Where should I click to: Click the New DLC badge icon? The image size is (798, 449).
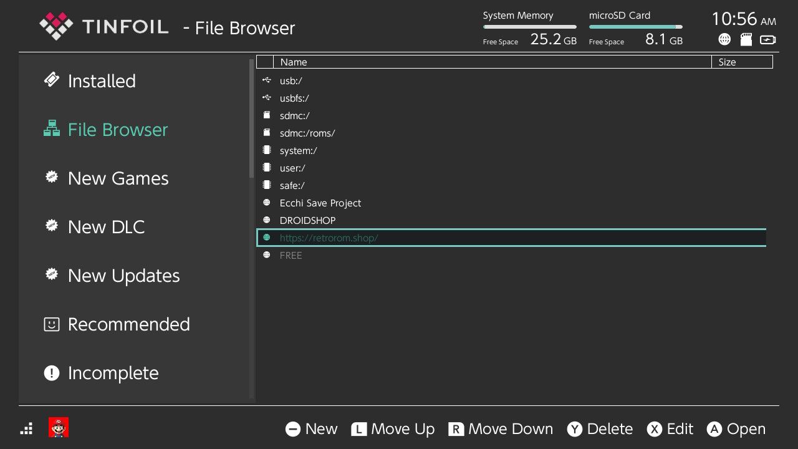(52, 225)
